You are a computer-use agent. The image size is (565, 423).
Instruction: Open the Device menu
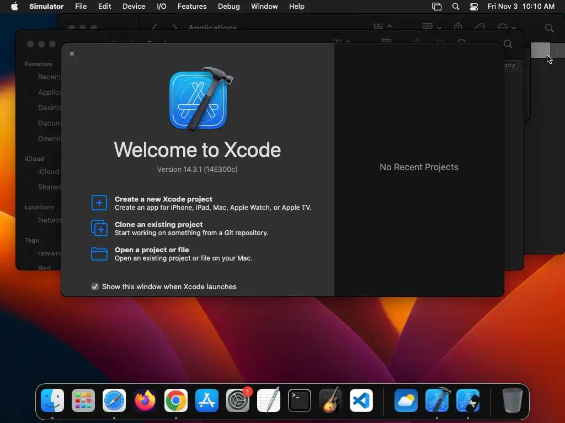tap(134, 7)
